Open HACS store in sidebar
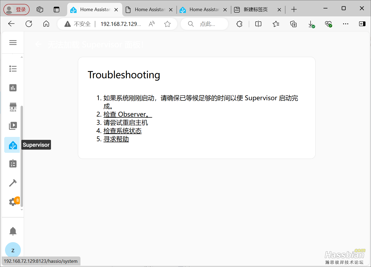371x267 pixels. coord(13,107)
